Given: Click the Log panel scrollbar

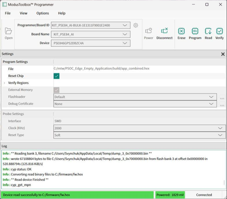Looking at the screenshot, I should click(x=224, y=182).
